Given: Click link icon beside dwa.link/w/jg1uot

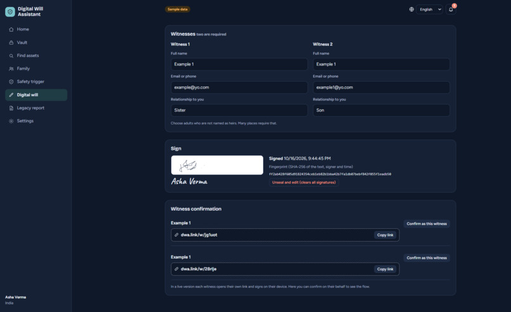Looking at the screenshot, I should point(176,235).
